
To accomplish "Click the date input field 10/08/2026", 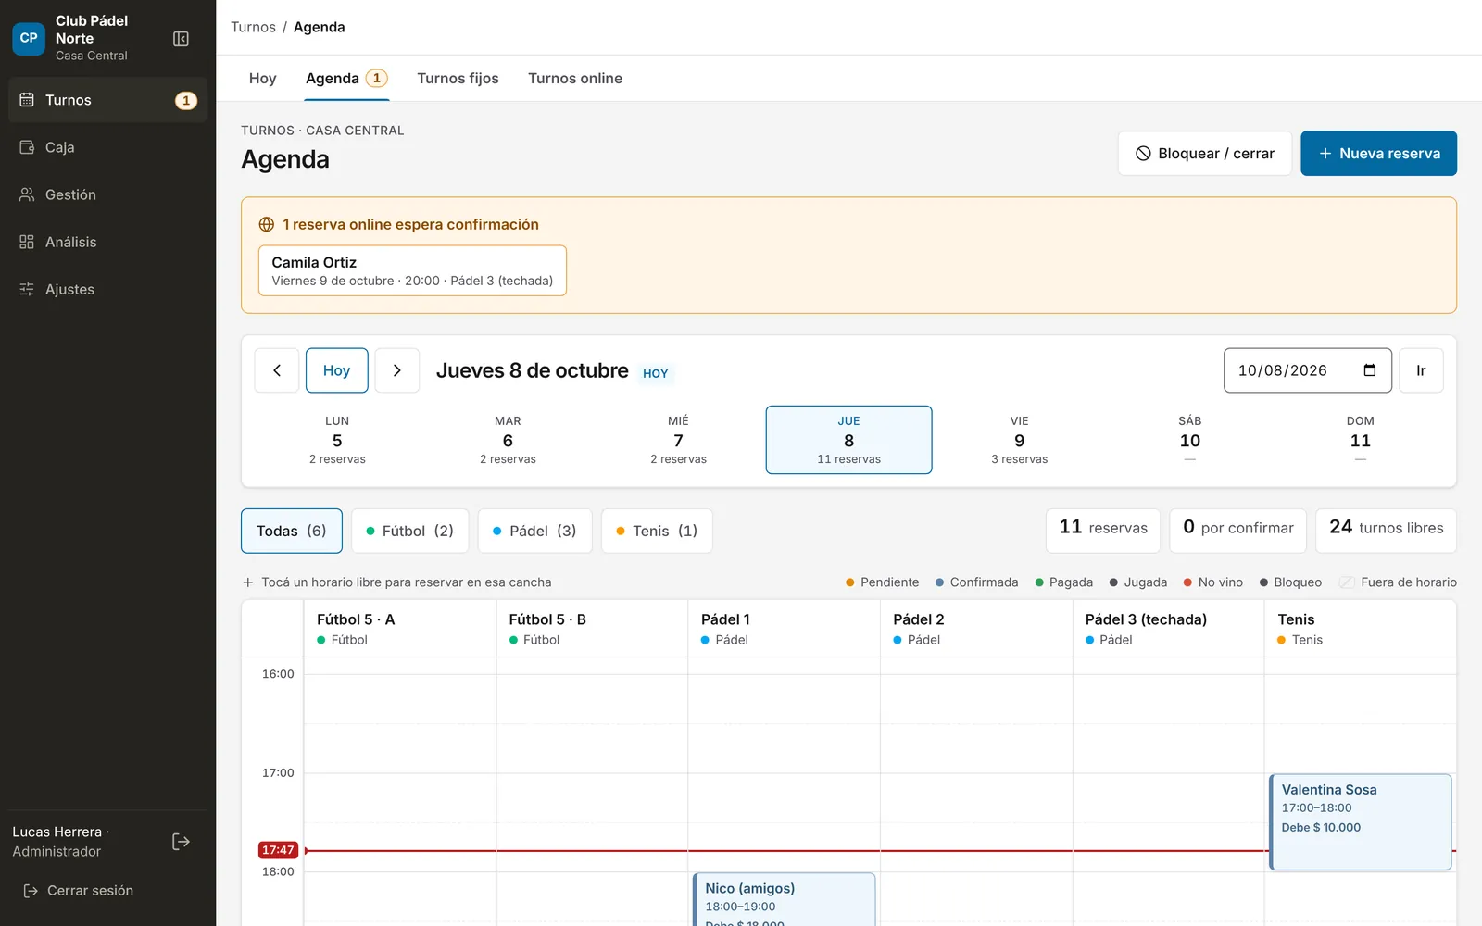I will (1308, 370).
